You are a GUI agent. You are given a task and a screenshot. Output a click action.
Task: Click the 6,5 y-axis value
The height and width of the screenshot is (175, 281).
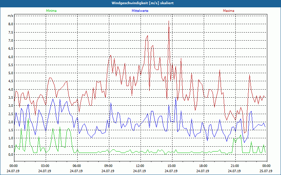click(x=11, y=49)
